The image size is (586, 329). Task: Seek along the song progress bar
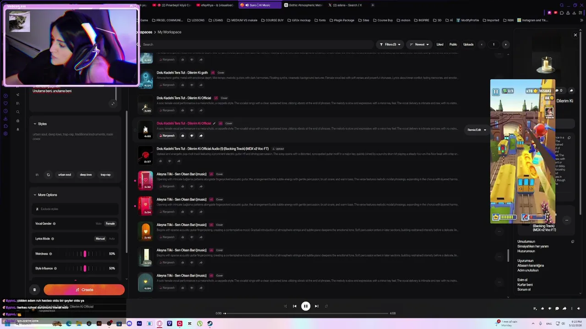coord(306,313)
